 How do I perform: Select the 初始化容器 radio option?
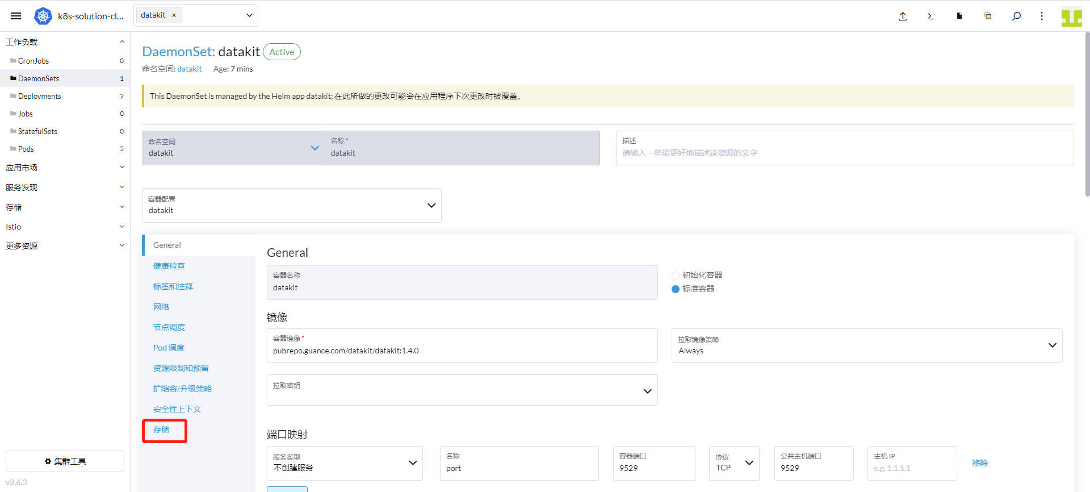coord(676,275)
